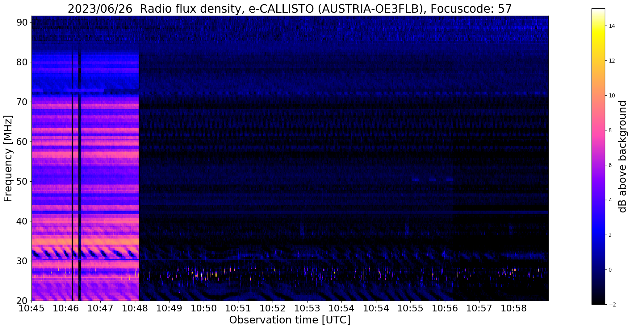Image resolution: width=632 pixels, height=329 pixels.
Task: Click the 10:58 time tick label
Action: coord(514,309)
